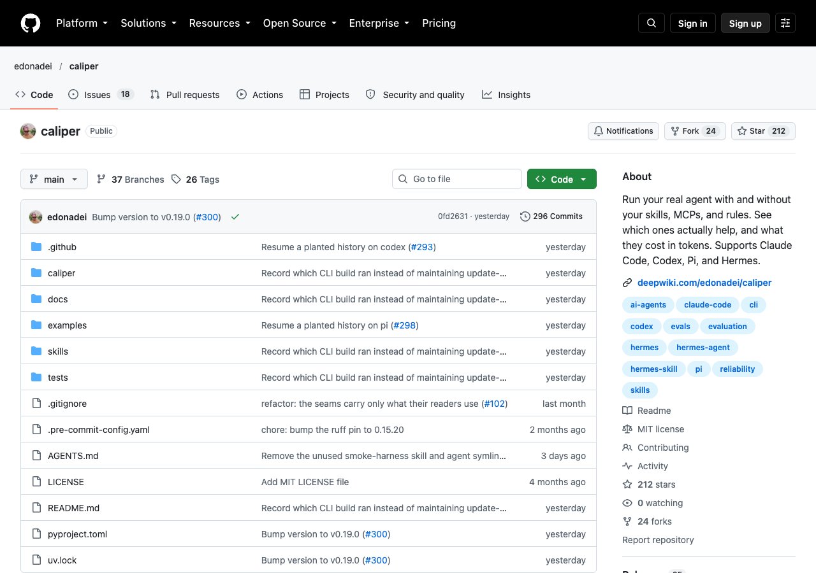Viewport: 816px width, 573px height.
Task: Switch to the Pull requests tab
Action: pyautogui.click(x=185, y=94)
